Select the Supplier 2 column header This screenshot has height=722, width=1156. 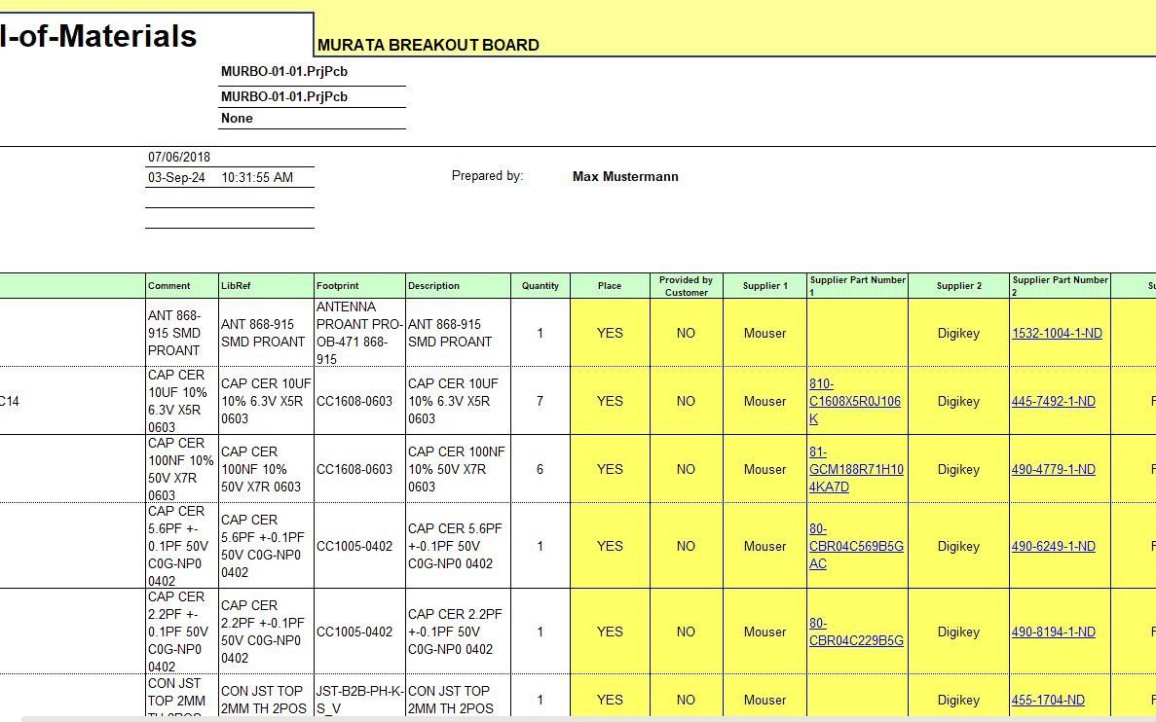(x=958, y=286)
